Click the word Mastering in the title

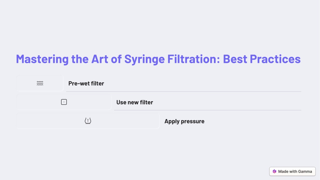(42, 59)
